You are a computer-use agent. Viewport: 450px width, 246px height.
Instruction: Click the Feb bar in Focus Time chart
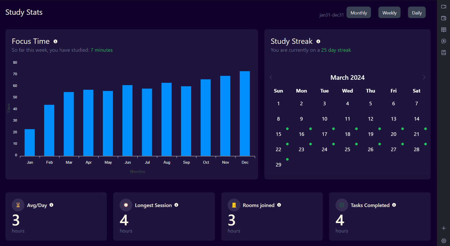click(49, 130)
